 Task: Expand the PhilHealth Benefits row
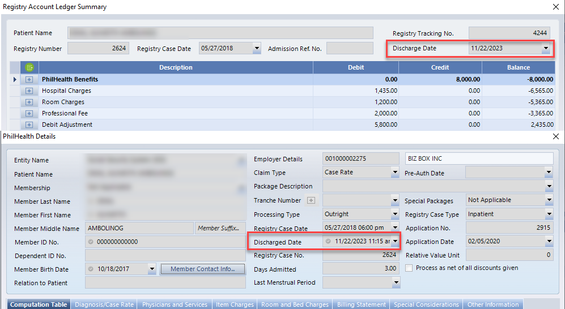29,80
